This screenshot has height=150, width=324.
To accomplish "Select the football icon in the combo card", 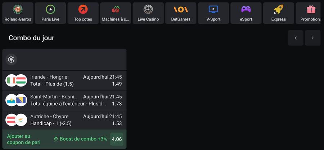I will pos(11,60).
